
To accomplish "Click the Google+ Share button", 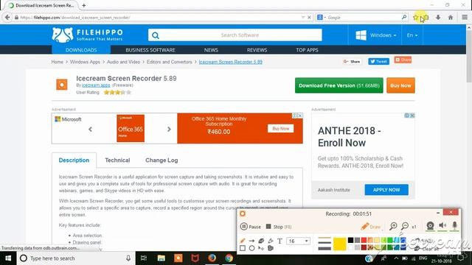I will pos(352,61).
